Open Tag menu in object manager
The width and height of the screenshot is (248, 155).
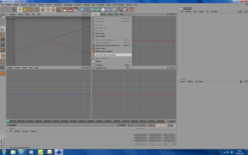coord(207,12)
